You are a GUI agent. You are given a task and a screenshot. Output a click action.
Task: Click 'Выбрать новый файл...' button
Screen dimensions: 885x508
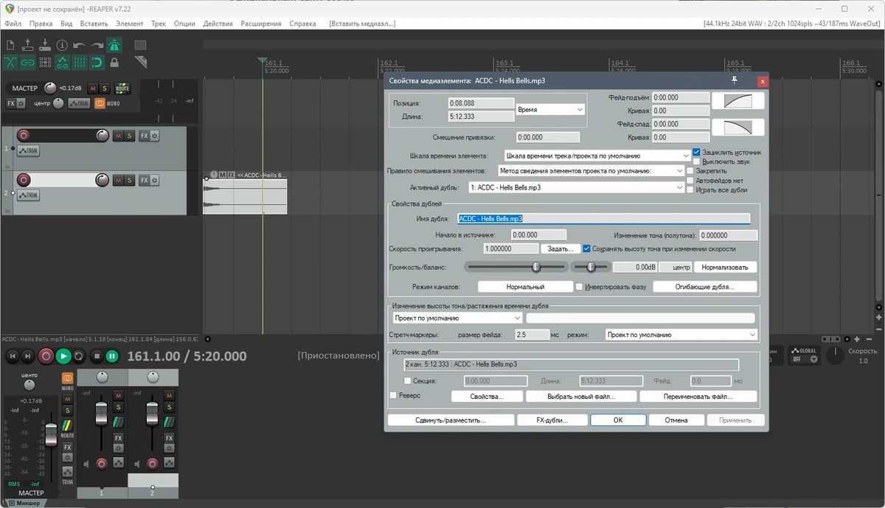(581, 397)
